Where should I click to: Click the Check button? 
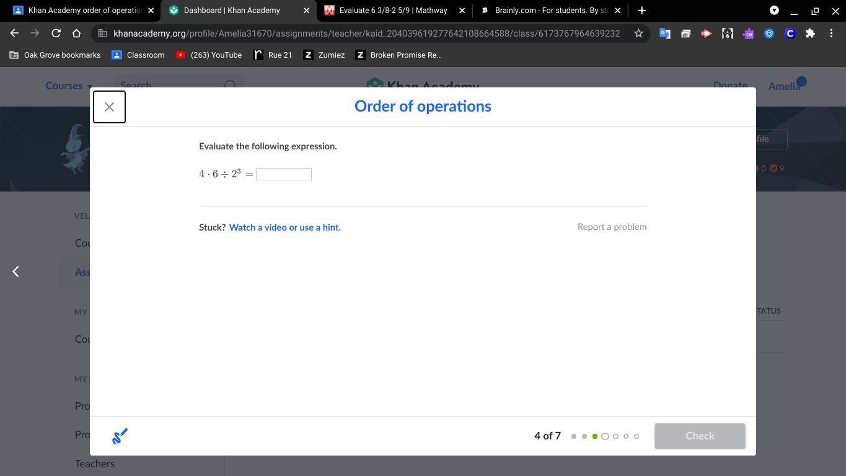700,436
